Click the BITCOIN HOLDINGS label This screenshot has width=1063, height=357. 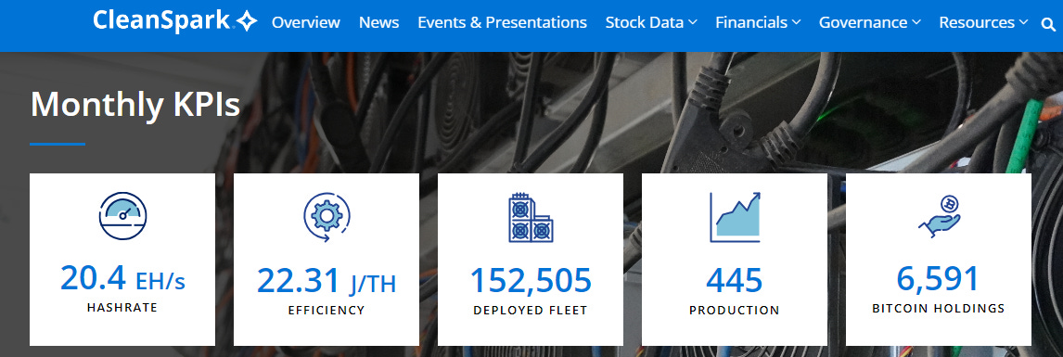point(939,308)
